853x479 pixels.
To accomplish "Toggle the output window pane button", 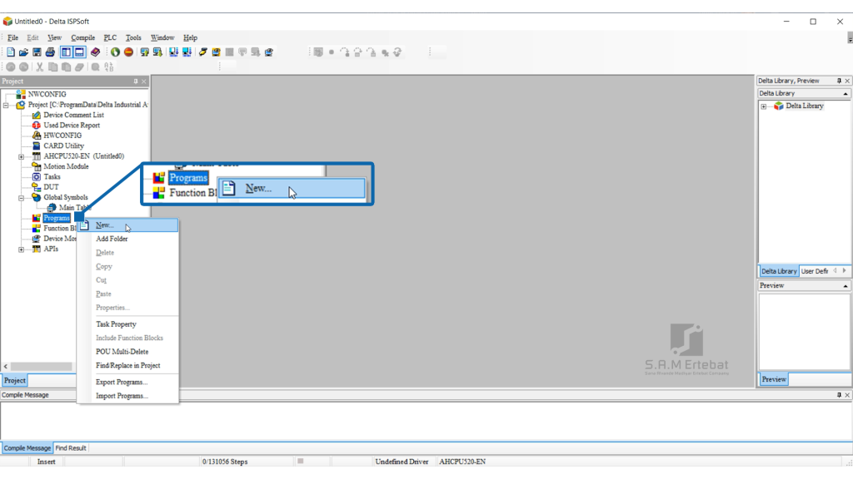I will point(79,52).
